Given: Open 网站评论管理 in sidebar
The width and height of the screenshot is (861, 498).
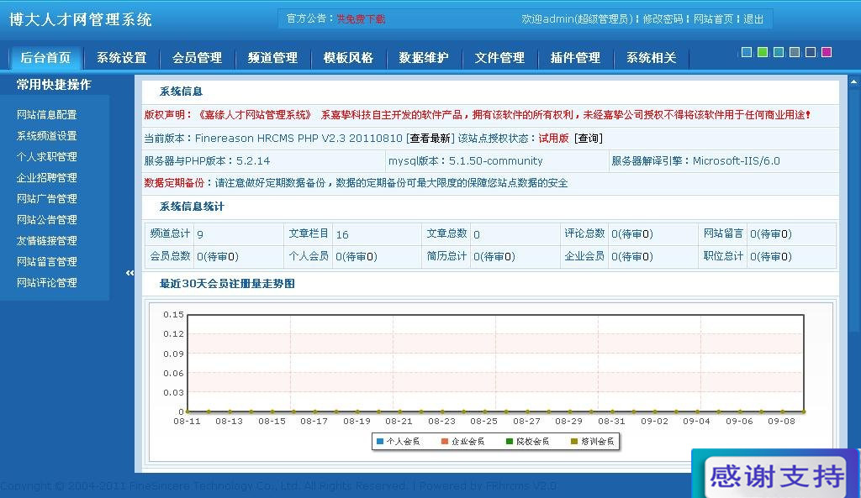Looking at the screenshot, I should [x=47, y=282].
